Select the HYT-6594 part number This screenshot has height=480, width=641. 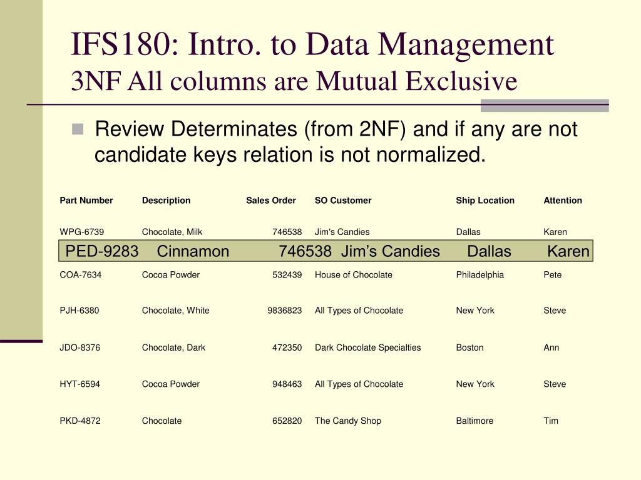click(79, 384)
